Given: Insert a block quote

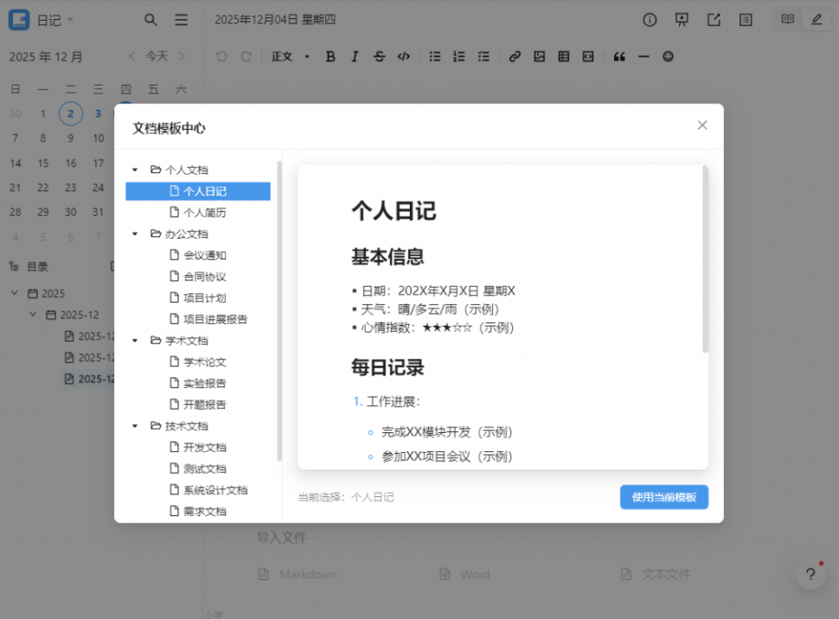Looking at the screenshot, I should (619, 56).
